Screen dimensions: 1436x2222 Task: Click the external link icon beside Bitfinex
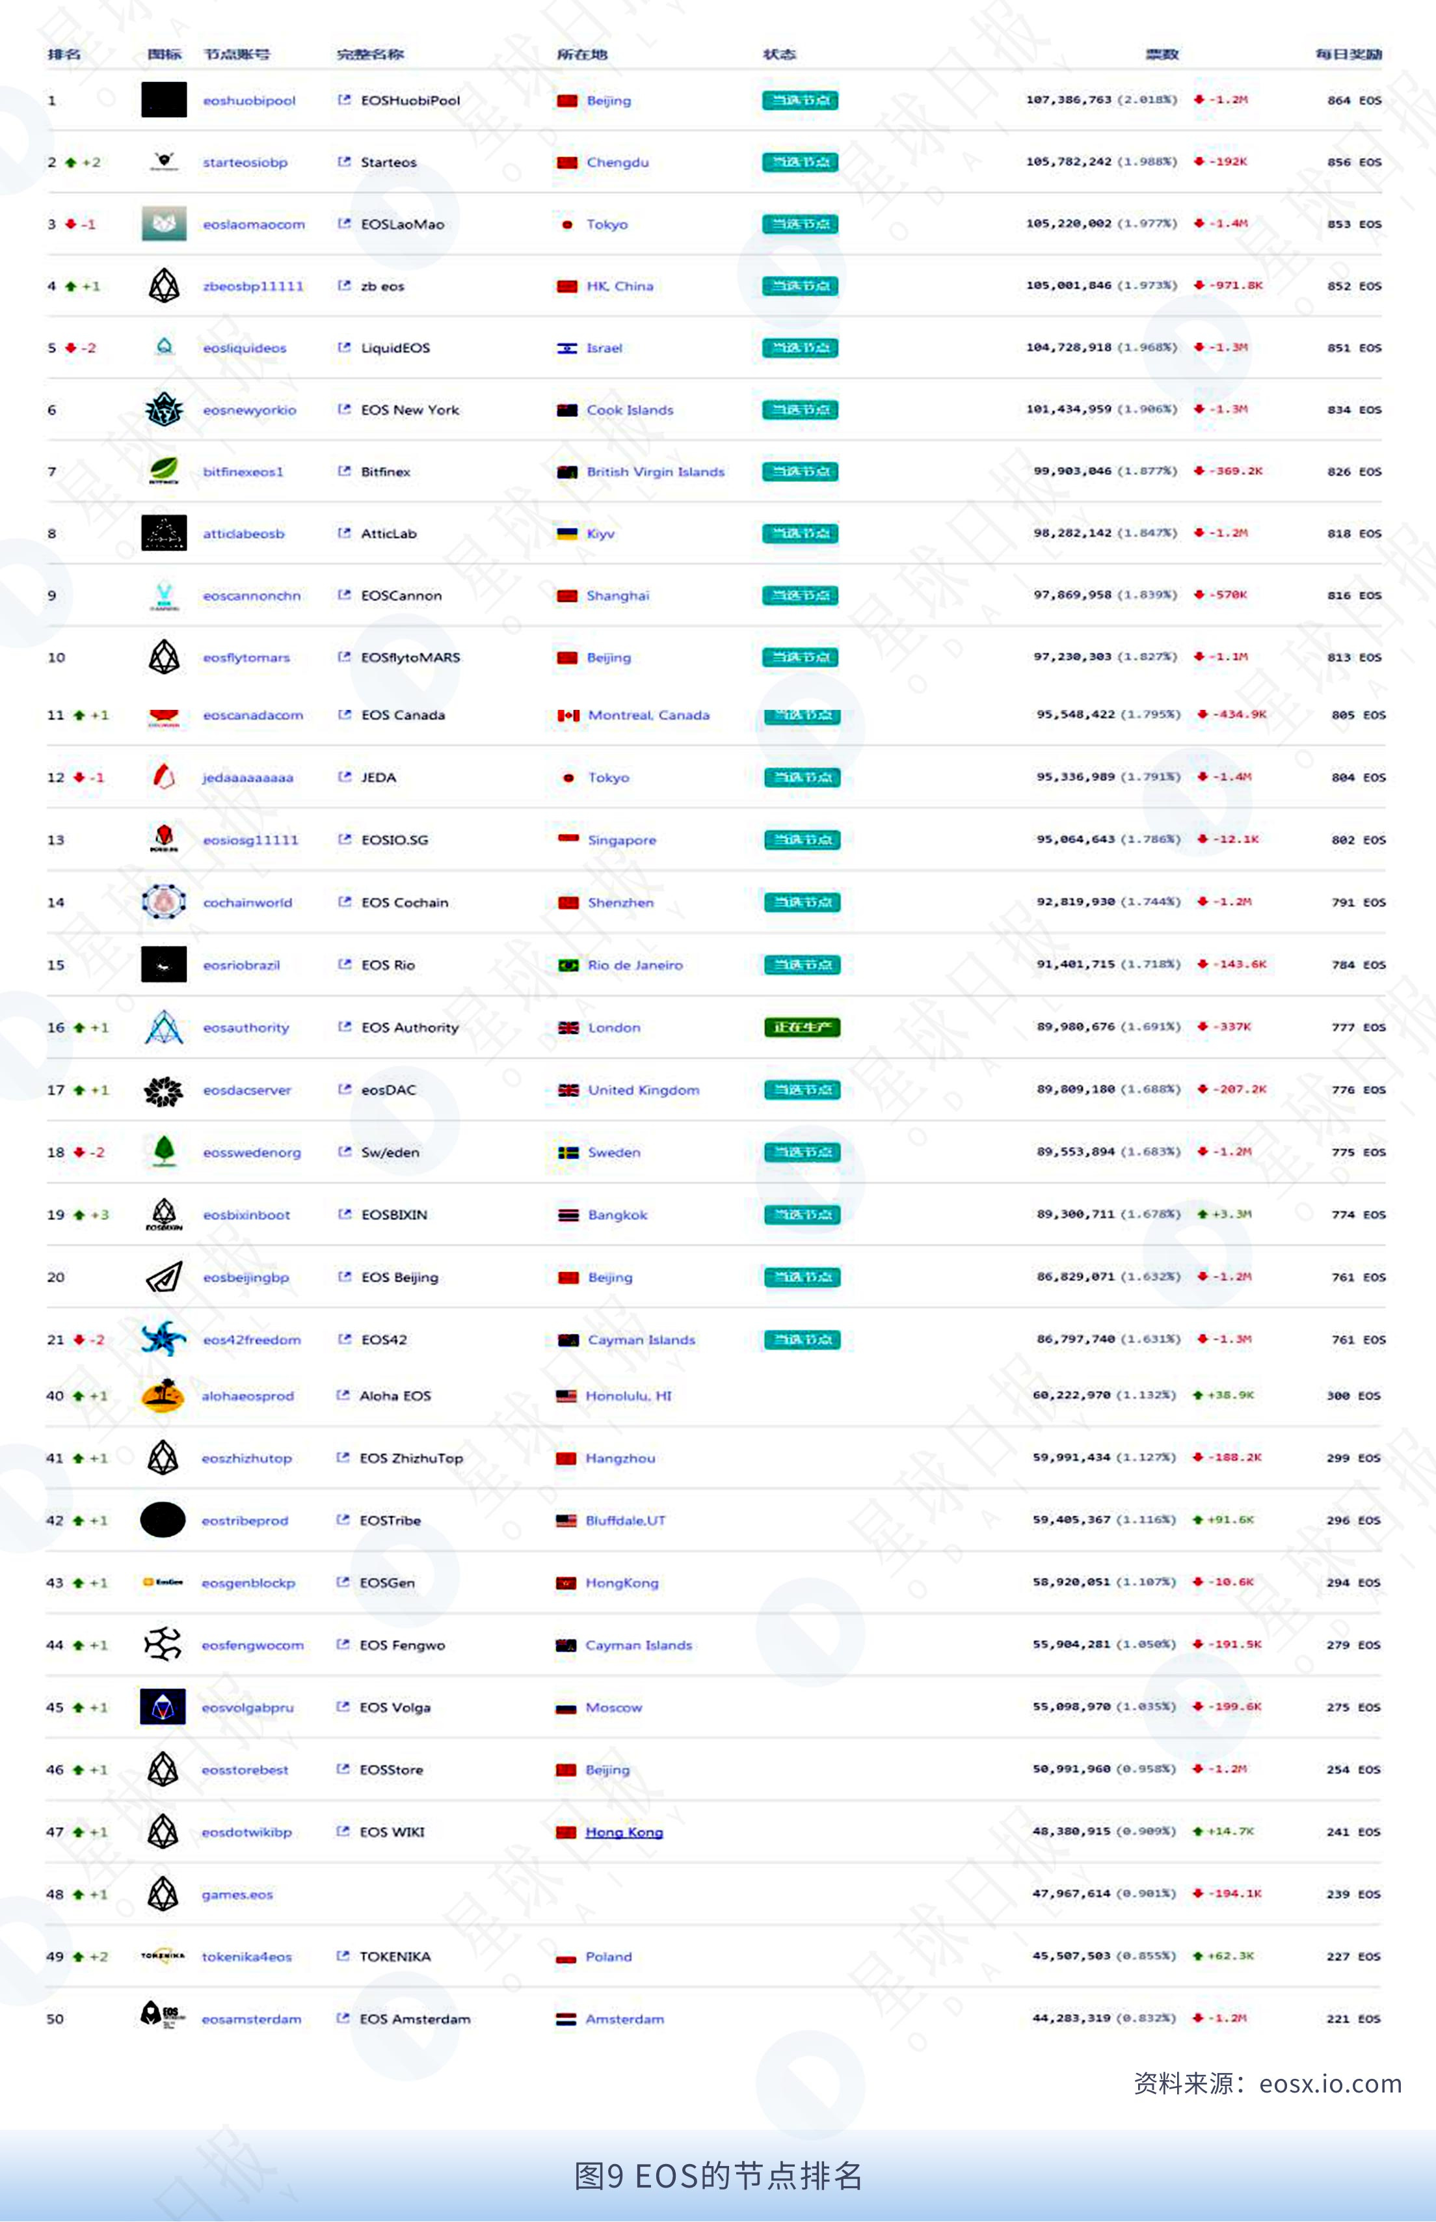click(344, 471)
